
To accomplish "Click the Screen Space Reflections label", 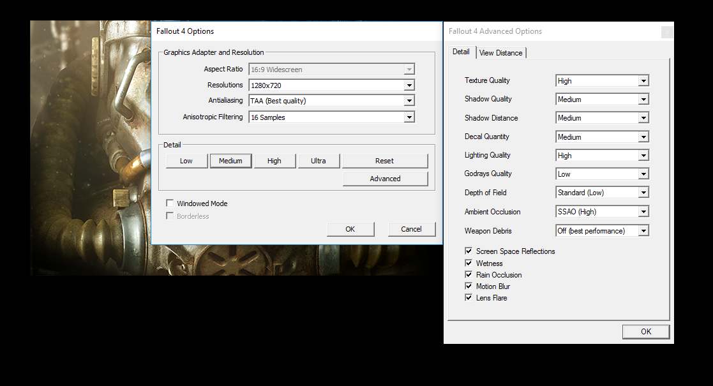I will point(516,251).
